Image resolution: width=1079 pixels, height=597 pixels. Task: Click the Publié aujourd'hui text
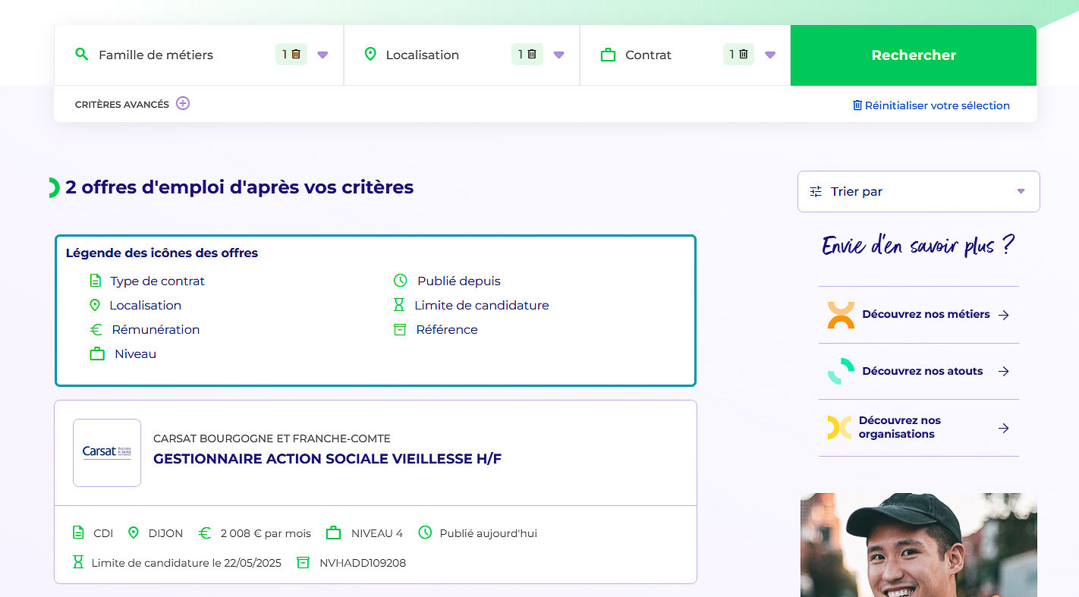[488, 533]
